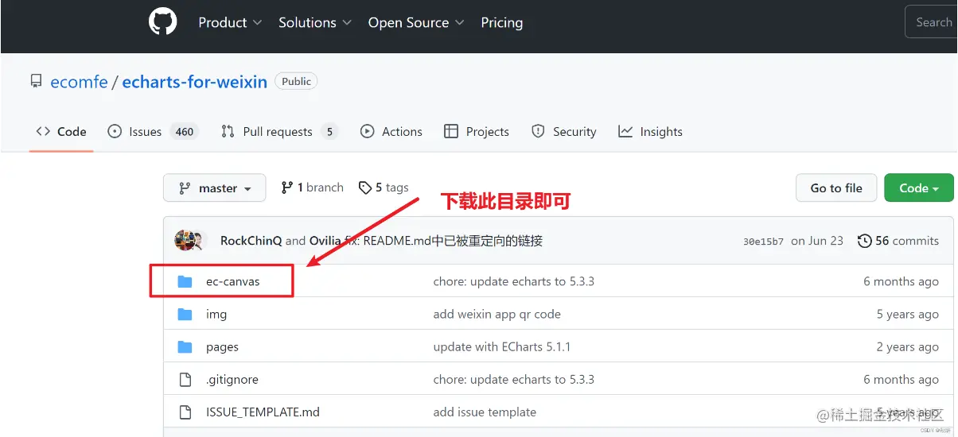Screen dimensions: 958x437
Task: Open the echarts-for-weixin repository link
Action: [195, 82]
